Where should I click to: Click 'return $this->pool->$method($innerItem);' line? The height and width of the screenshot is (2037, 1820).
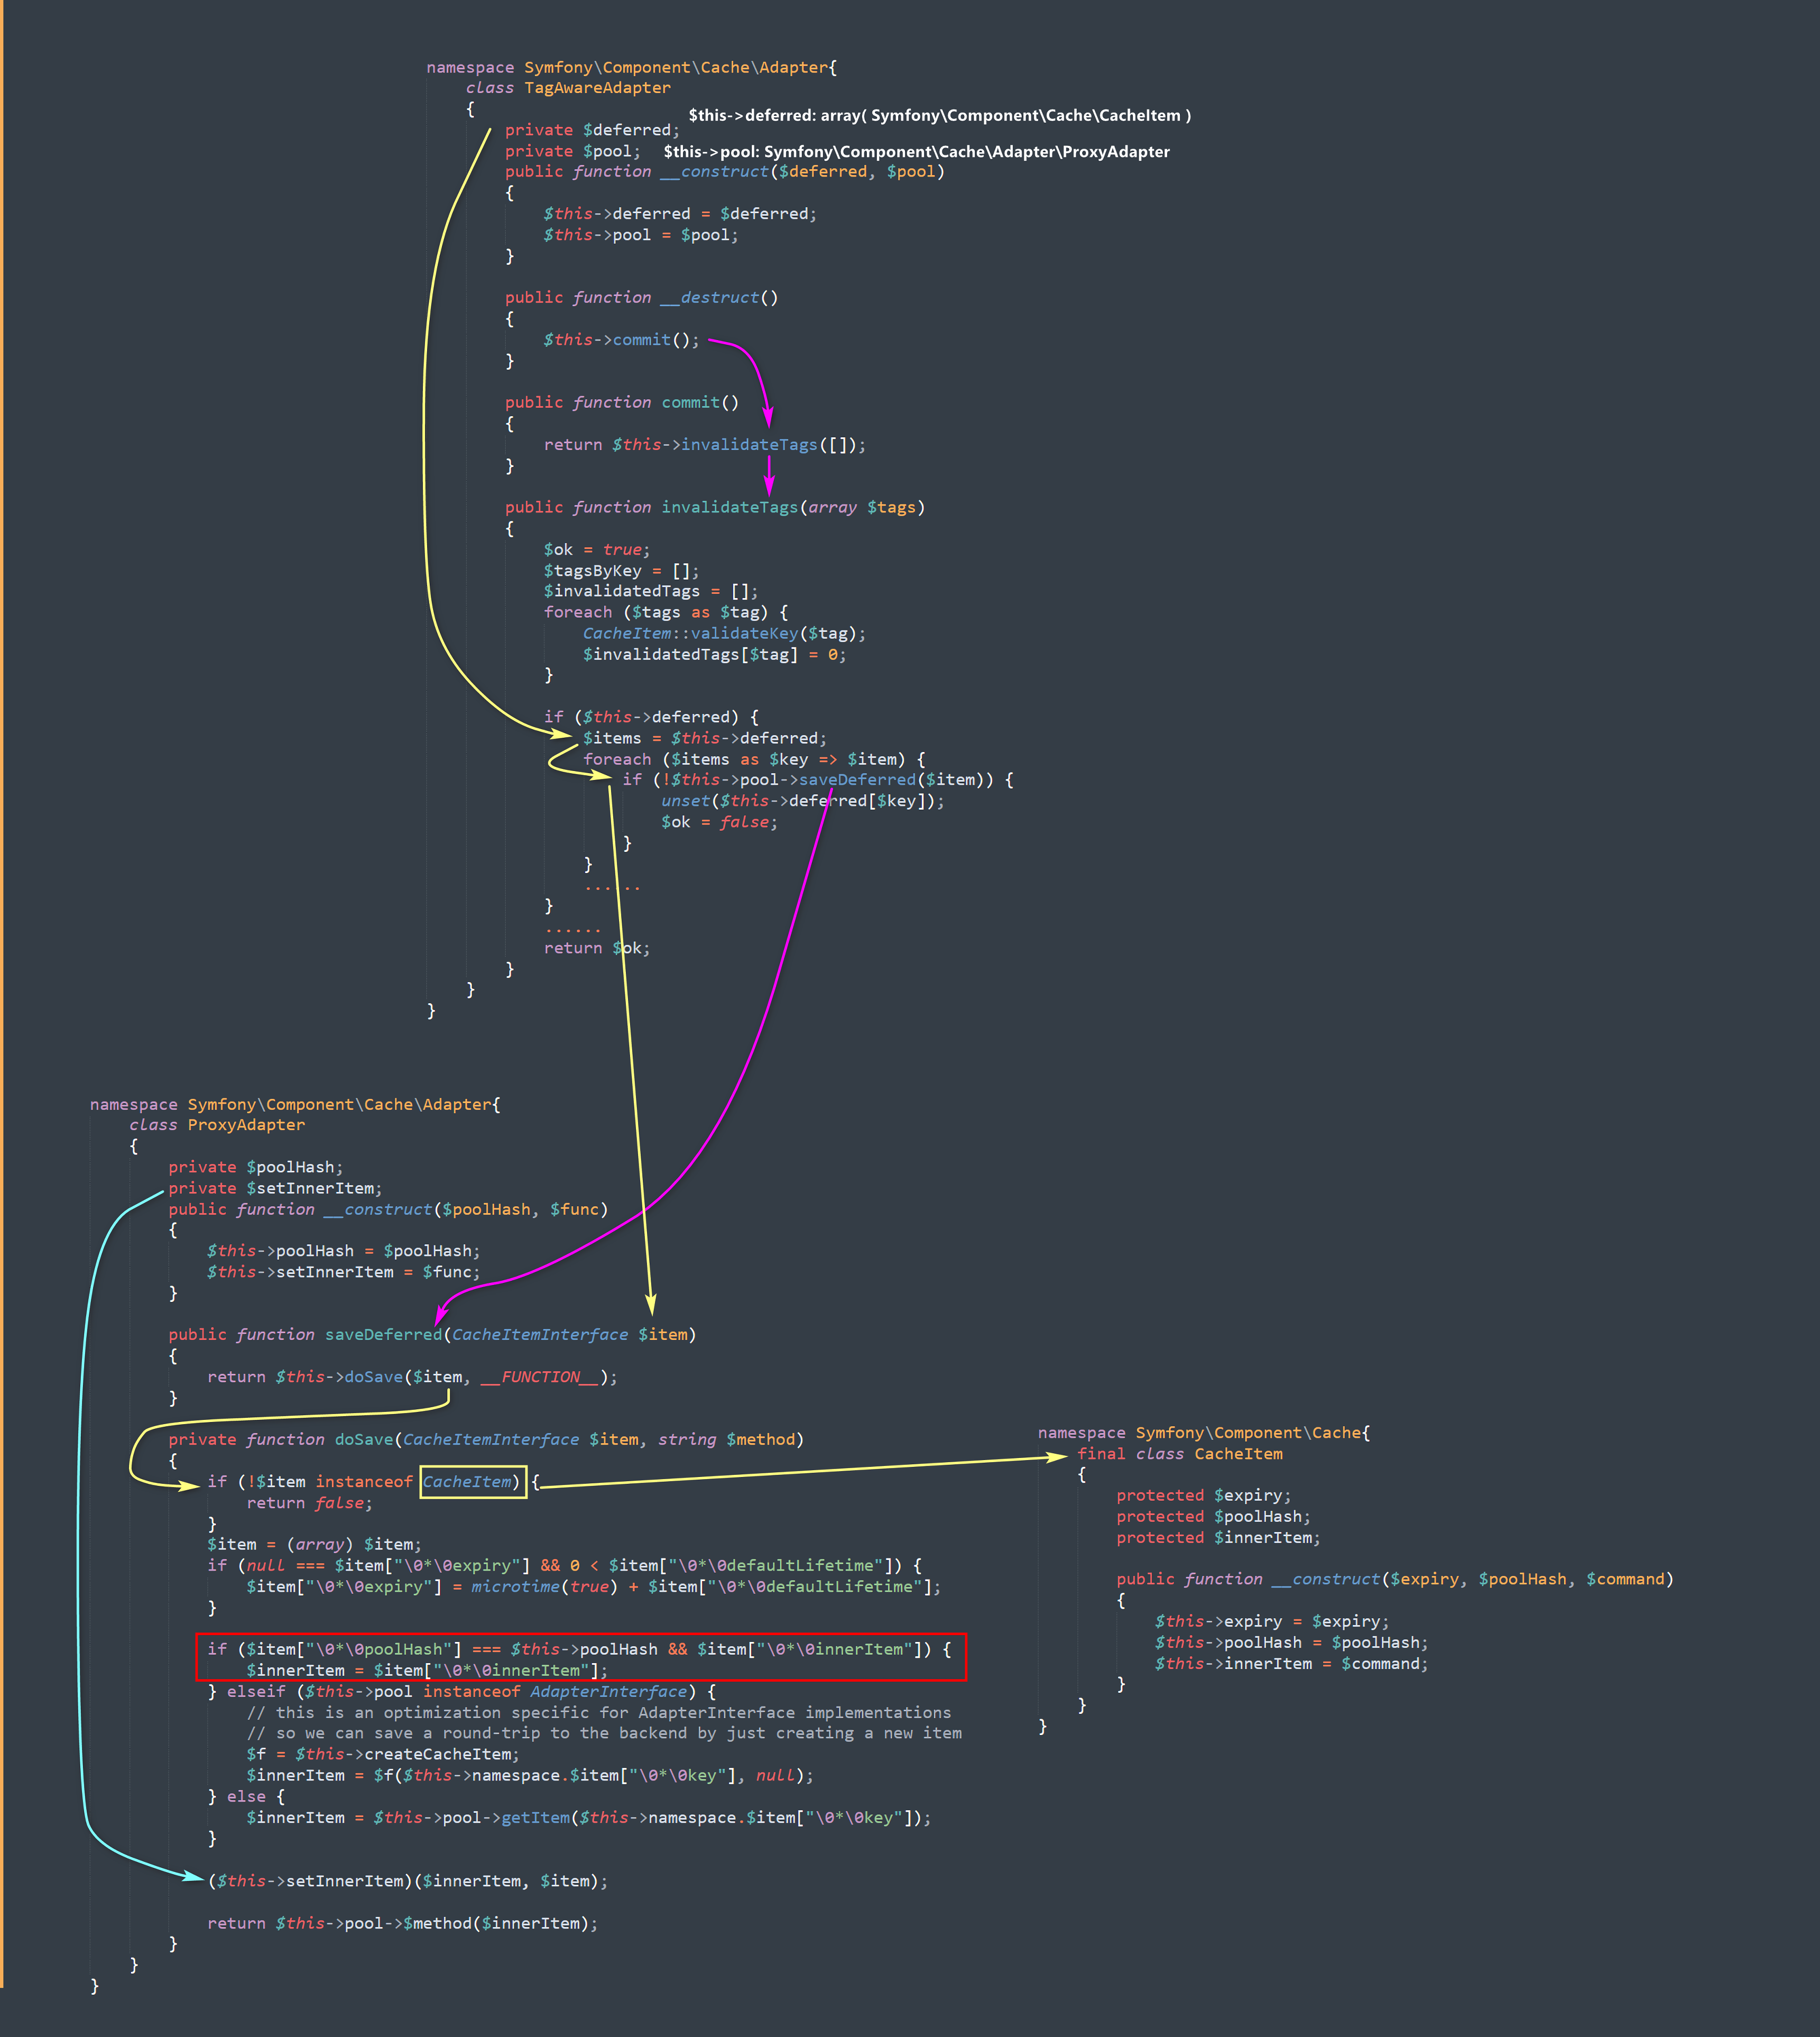(x=403, y=1923)
